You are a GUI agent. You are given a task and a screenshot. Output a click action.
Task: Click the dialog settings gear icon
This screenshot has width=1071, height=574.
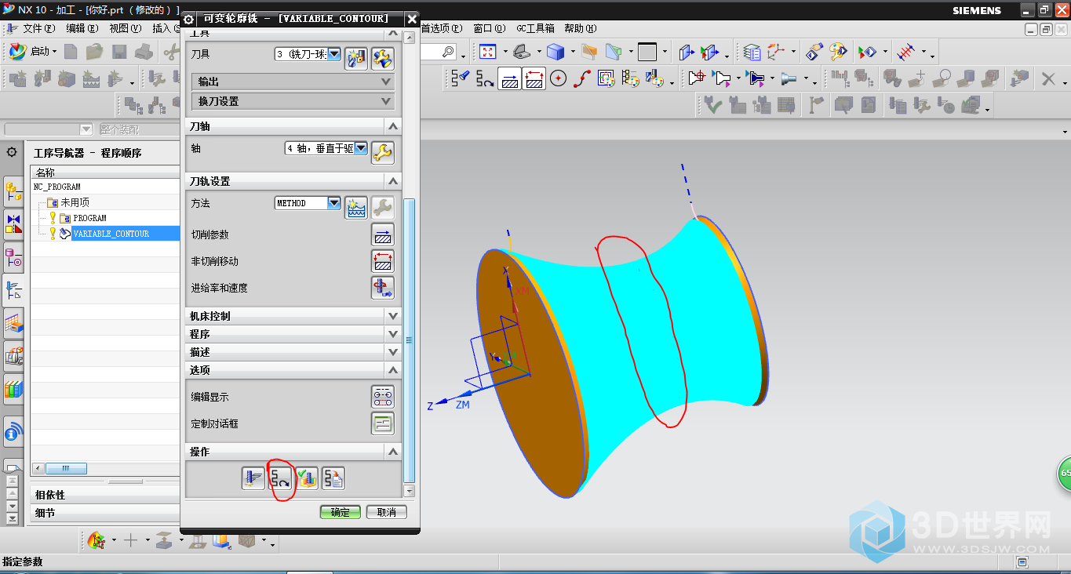click(189, 19)
